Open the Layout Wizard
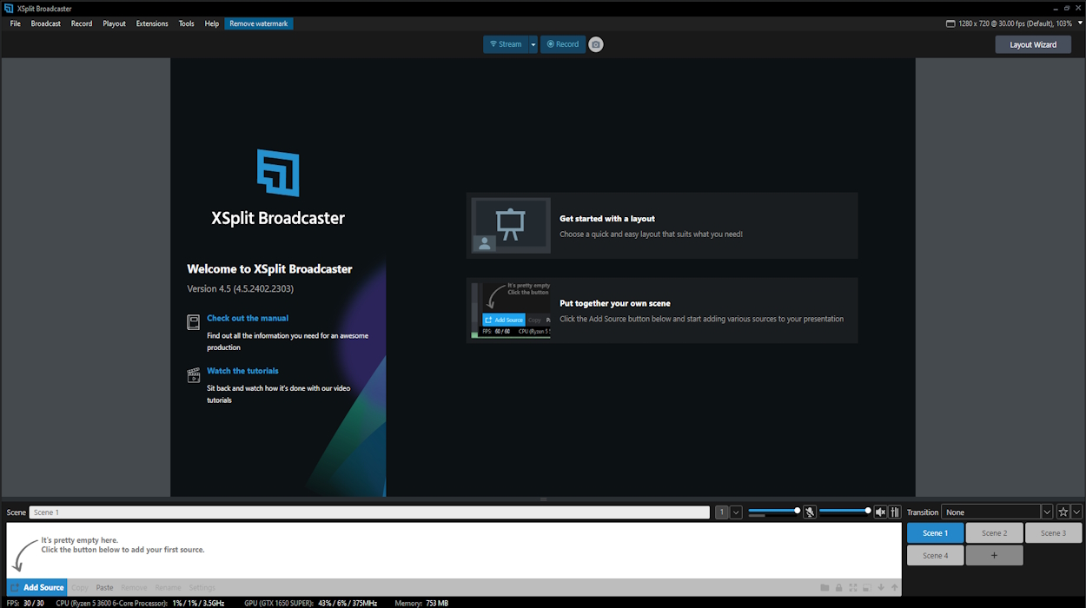This screenshot has width=1086, height=608. [x=1033, y=44]
